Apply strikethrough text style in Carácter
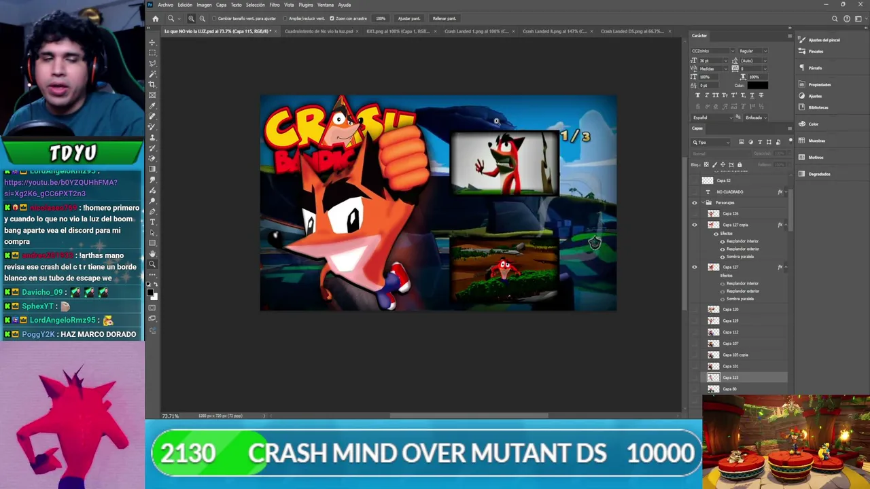The width and height of the screenshot is (870, 489). point(761,95)
